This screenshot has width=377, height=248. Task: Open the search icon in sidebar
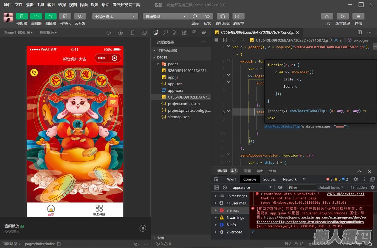166,32
